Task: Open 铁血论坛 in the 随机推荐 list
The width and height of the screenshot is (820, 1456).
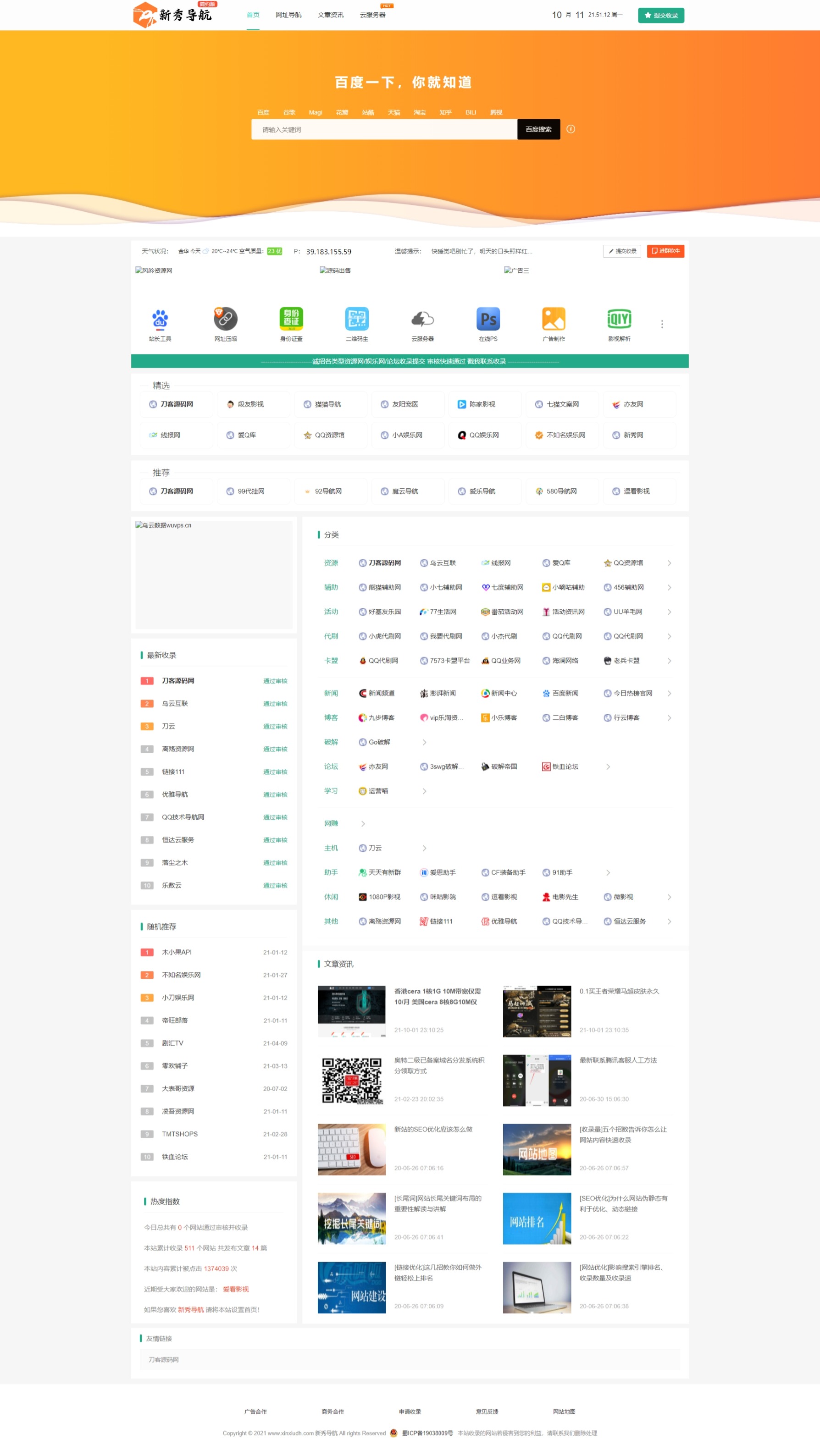Action: point(175,1157)
